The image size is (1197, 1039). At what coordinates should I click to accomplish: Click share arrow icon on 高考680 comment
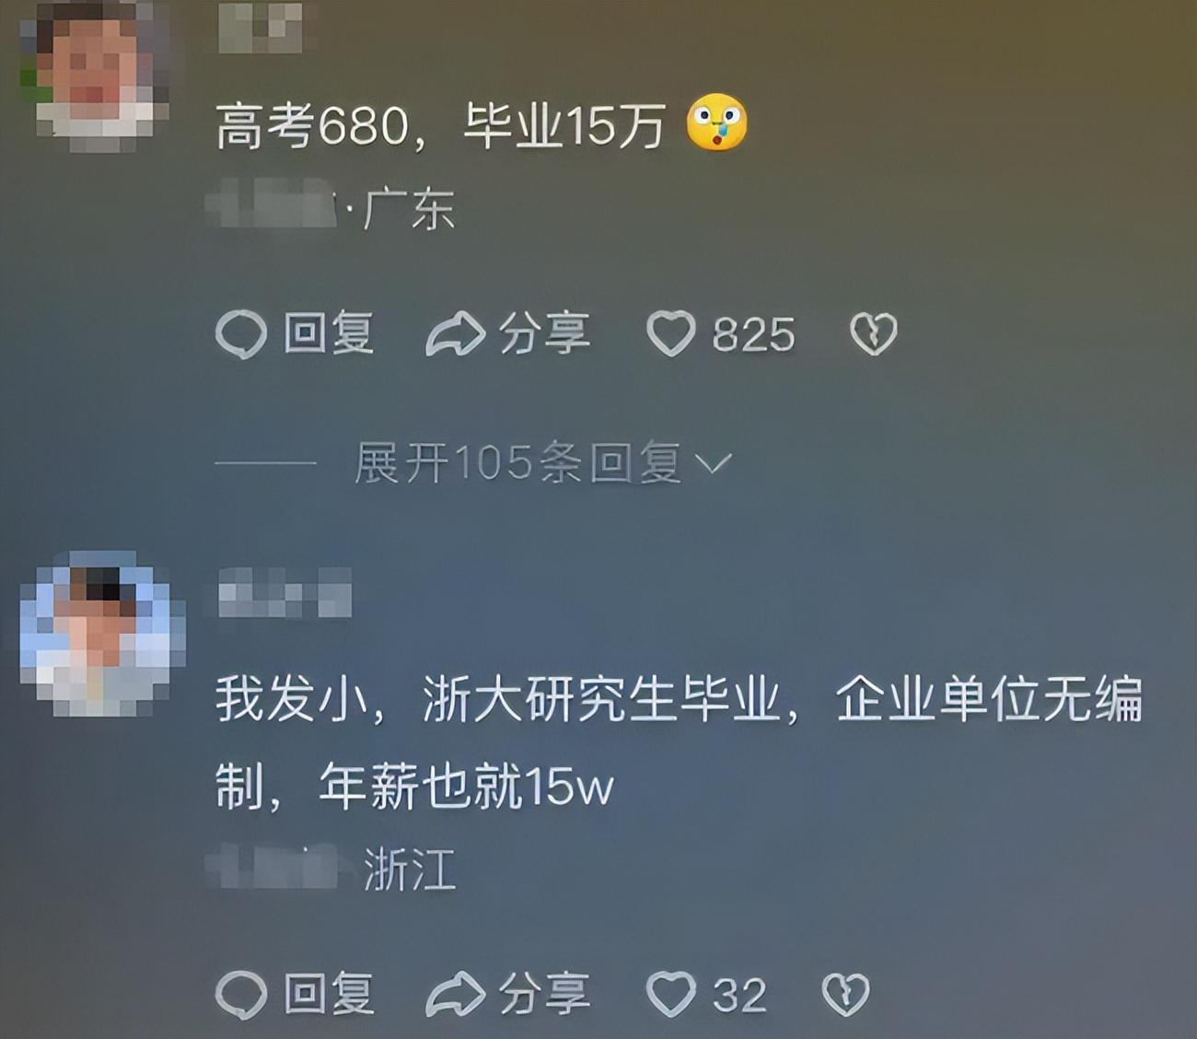(455, 333)
